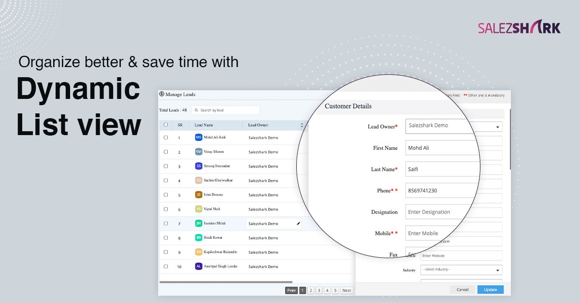
Task: Click the JD avatar for John Dsouza
Action: pyautogui.click(x=198, y=194)
